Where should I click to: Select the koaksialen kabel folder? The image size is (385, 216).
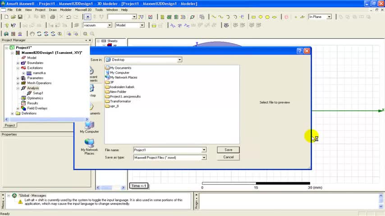(x=122, y=87)
